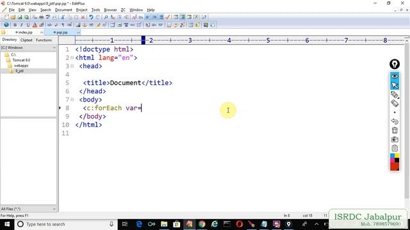Click the clipboard icon in annotation toolbar
This screenshot has height=230, width=410.
[395, 148]
